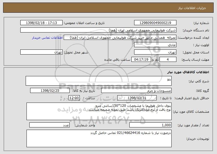Click the label نام دستگاه خریدار
Screen dimensions: 217x154
click(196, 31)
